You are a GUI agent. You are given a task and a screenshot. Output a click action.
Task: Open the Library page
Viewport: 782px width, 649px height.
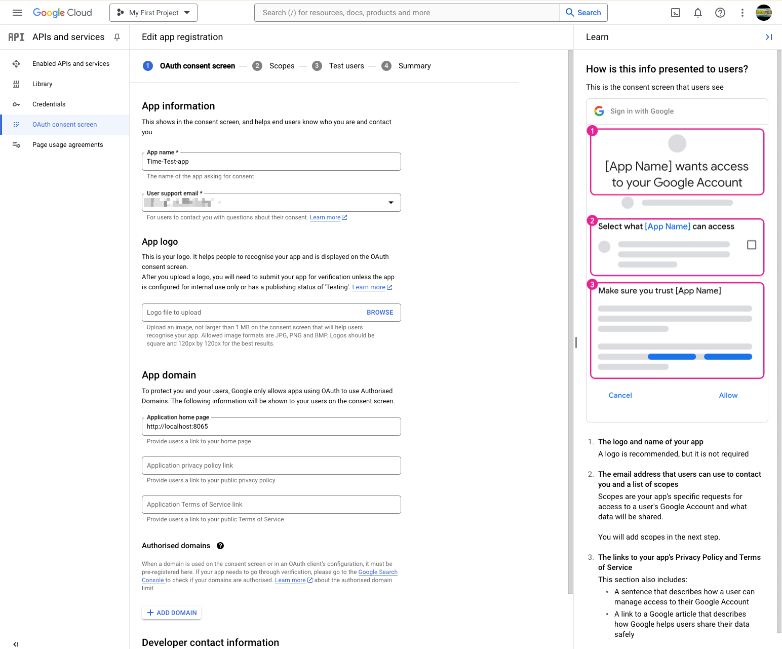tap(43, 84)
